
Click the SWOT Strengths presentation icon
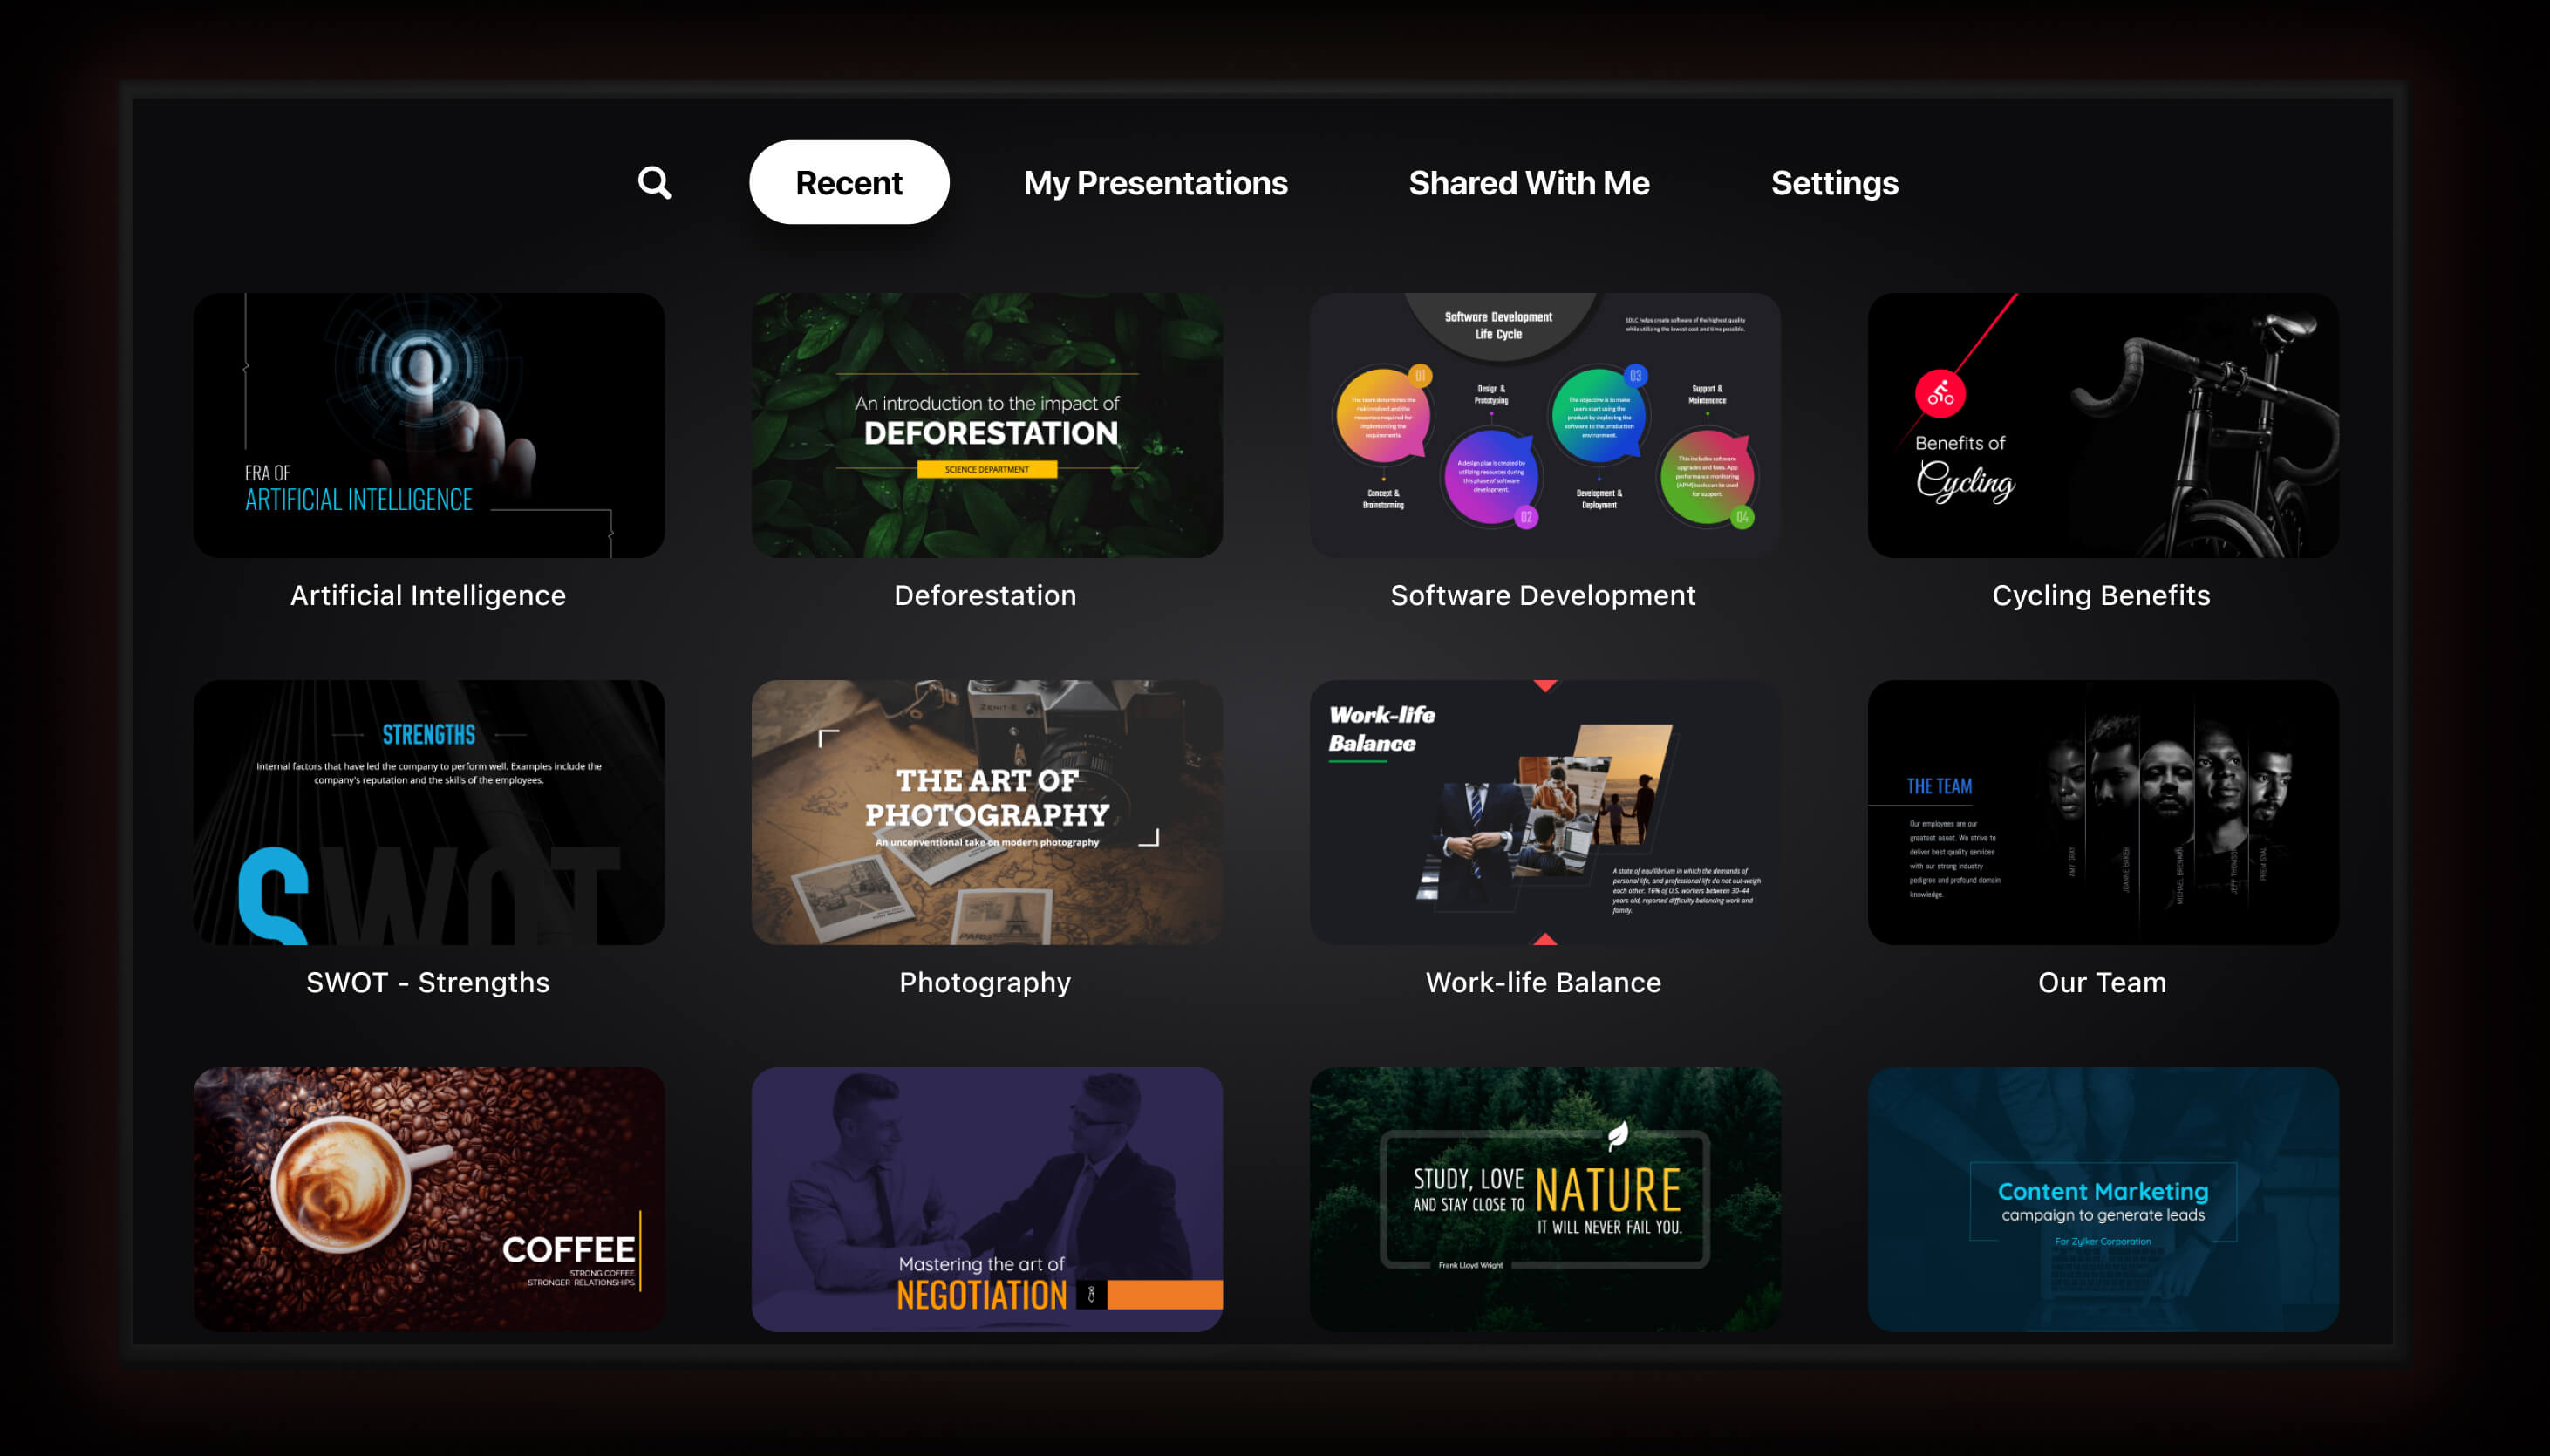coord(429,813)
